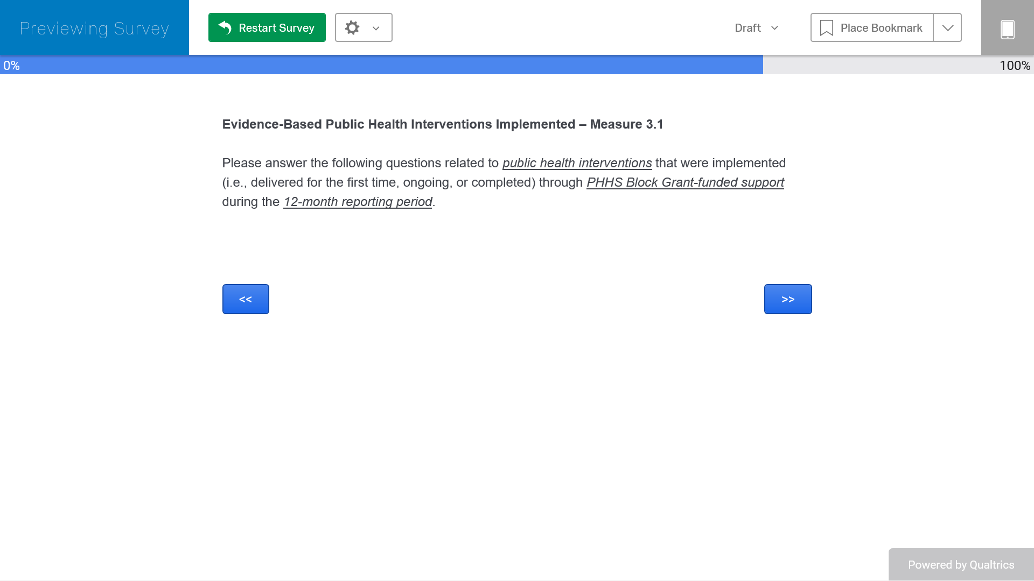The width and height of the screenshot is (1034, 581).
Task: Click the unfilled end of the progress bar
Action: [x=878, y=65]
